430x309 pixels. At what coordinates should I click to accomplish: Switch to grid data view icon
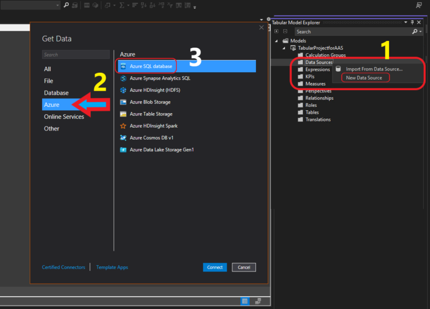point(245,301)
